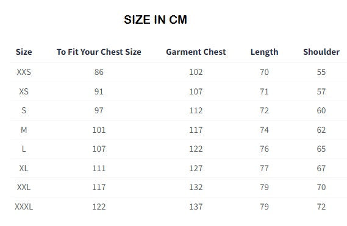The image size is (347, 226).
Task: Click the 'SIZE IN CM' heading
Action: point(156,19)
